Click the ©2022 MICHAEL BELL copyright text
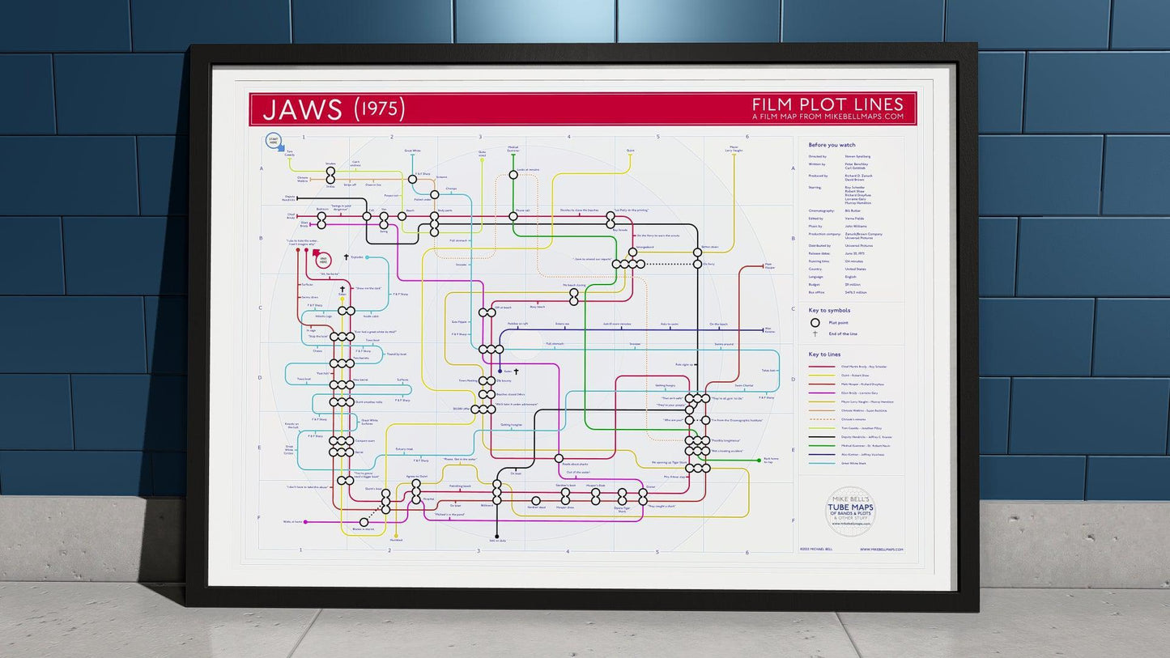This screenshot has height=658, width=1170. coord(816,549)
